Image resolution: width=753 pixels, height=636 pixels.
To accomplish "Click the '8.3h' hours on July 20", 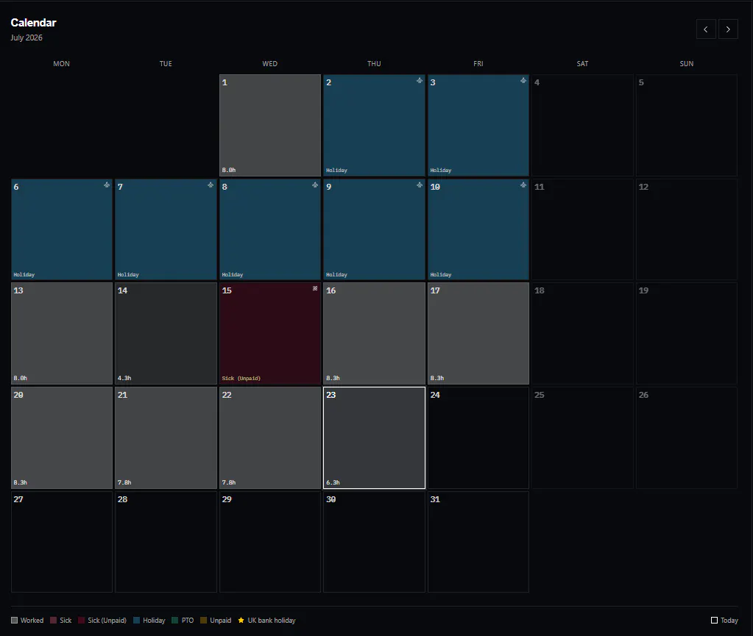I will point(20,482).
